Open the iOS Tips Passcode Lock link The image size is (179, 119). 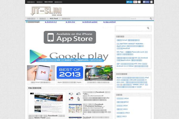(132, 53)
